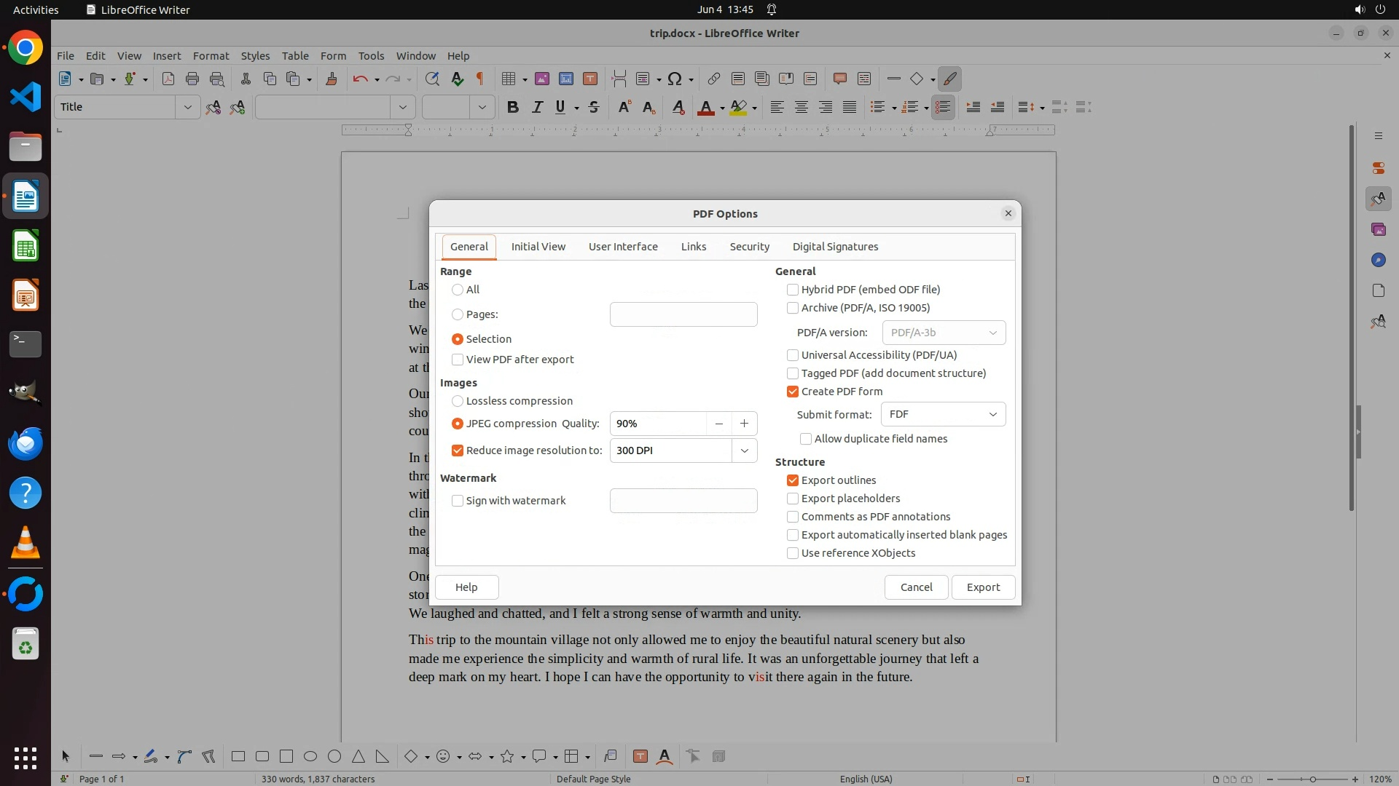Click the Print toolbar icon
This screenshot has width=1399, height=786.
tap(192, 79)
